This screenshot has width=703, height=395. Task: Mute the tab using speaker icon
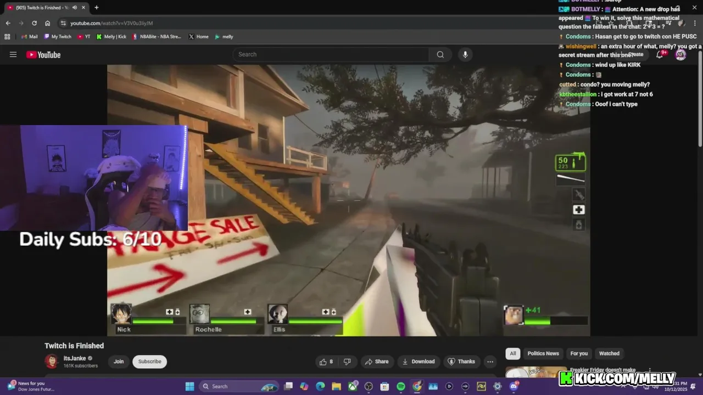pyautogui.click(x=74, y=8)
